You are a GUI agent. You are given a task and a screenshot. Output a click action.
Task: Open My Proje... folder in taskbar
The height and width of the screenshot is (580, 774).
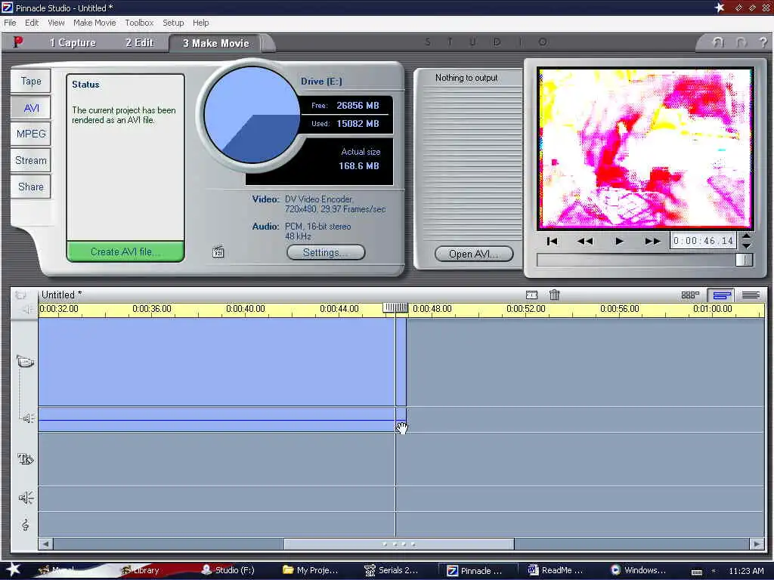point(311,571)
